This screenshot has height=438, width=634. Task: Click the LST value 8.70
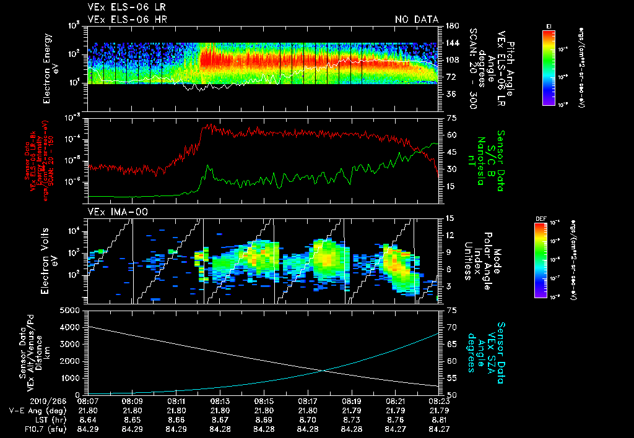click(x=307, y=420)
